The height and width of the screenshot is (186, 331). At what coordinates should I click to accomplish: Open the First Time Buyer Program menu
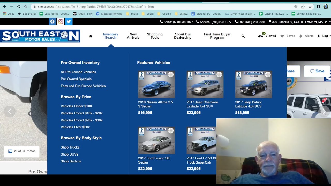[x=217, y=36]
